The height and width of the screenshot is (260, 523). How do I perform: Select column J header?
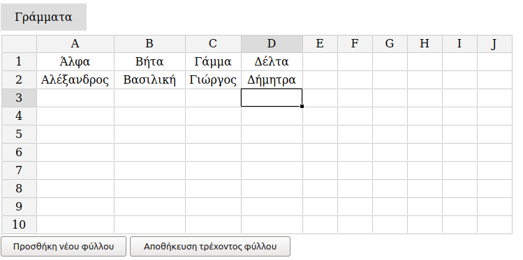click(x=494, y=44)
